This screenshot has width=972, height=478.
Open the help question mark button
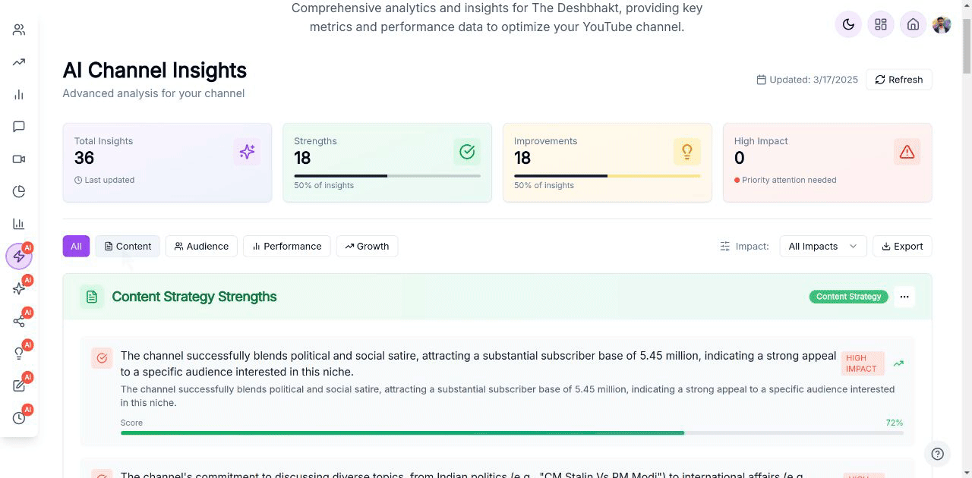click(938, 454)
